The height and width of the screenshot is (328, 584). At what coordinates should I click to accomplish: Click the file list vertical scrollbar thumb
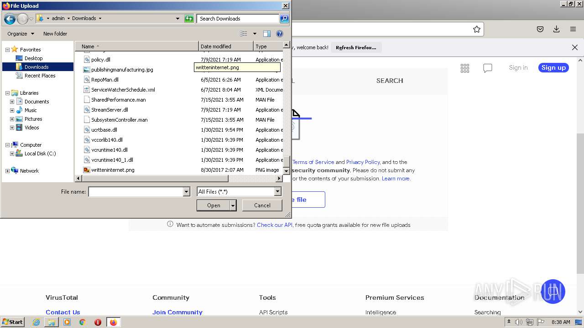pos(287,162)
